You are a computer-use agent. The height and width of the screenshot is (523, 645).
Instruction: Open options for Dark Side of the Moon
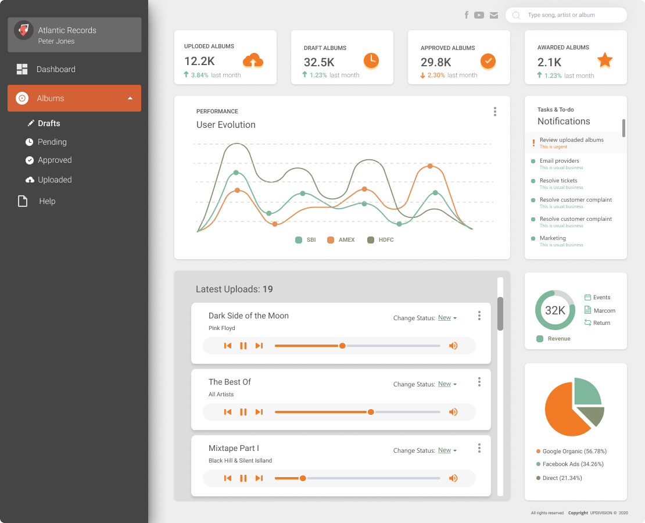479,316
